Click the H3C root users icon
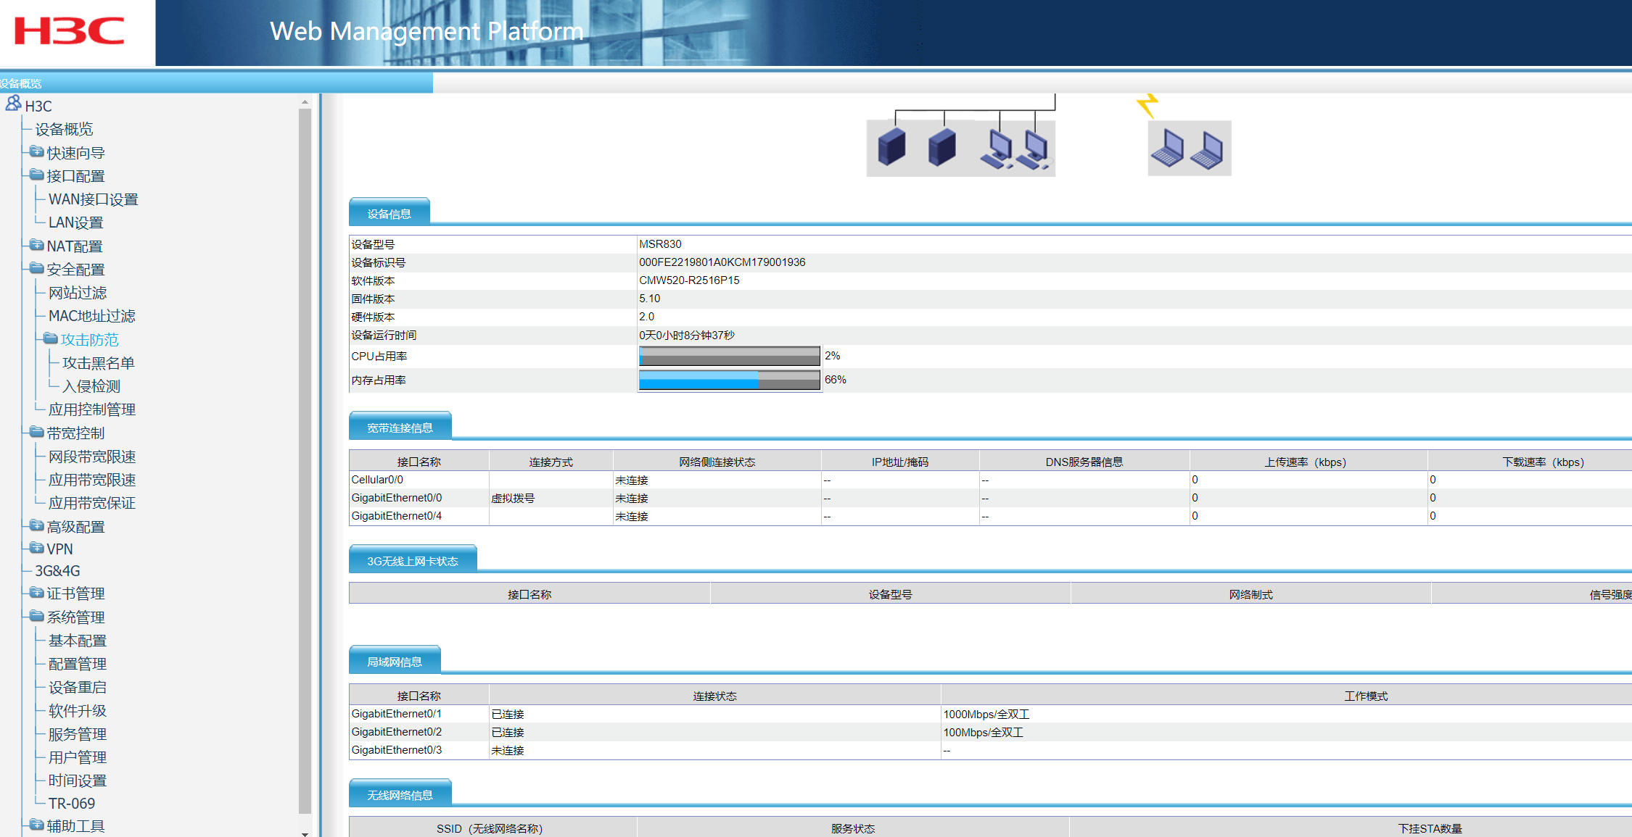1632x837 pixels. point(13,104)
